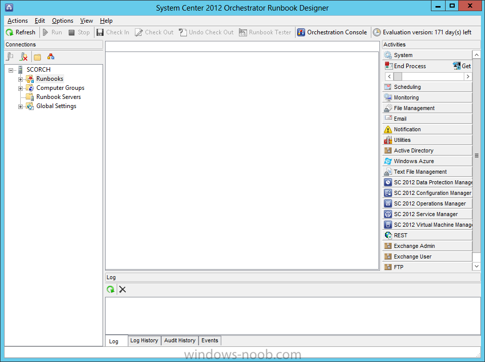Click the System activities horizontal scrollbar thumb
Viewport: 485px width, 362px height.
click(x=398, y=76)
